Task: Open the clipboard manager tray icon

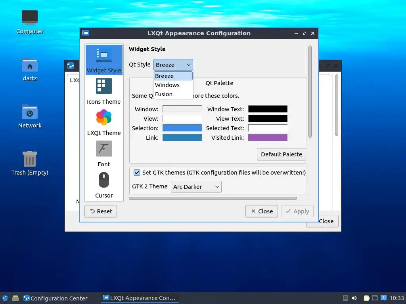Action: [x=366, y=298]
